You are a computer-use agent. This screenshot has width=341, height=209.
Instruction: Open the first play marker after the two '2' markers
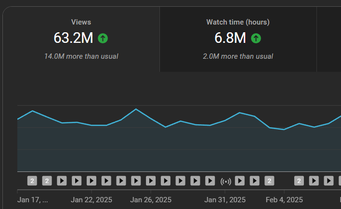tap(62, 181)
